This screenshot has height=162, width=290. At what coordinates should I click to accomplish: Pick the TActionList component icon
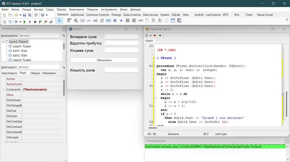[x=179, y=21]
